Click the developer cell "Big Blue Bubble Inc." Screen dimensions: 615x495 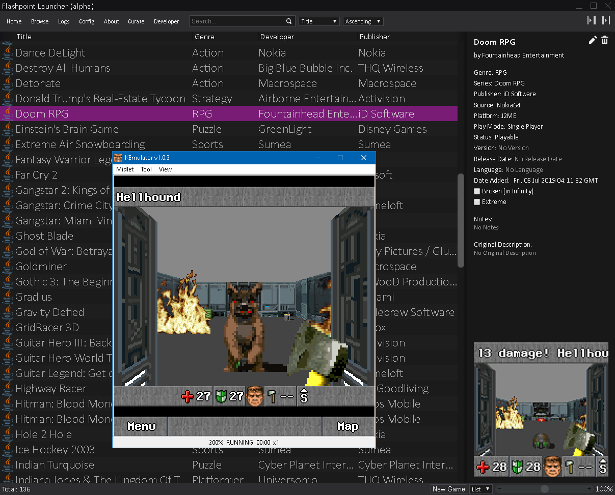click(x=305, y=68)
